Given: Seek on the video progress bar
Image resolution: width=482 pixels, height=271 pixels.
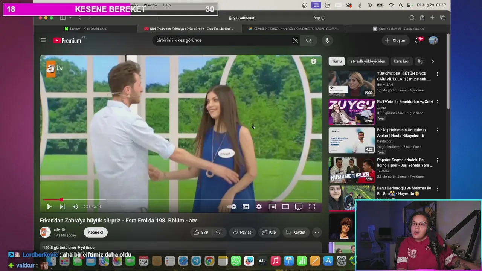Looking at the screenshot, I should pos(181,199).
